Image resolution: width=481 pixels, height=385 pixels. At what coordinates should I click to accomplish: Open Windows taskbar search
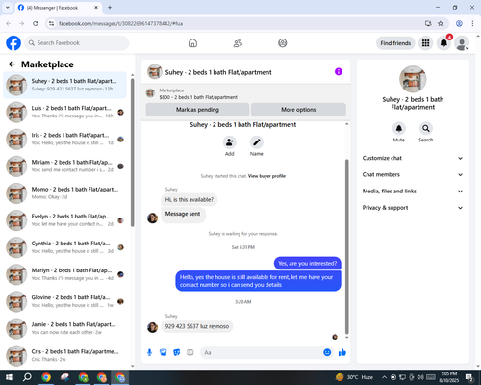point(27,377)
